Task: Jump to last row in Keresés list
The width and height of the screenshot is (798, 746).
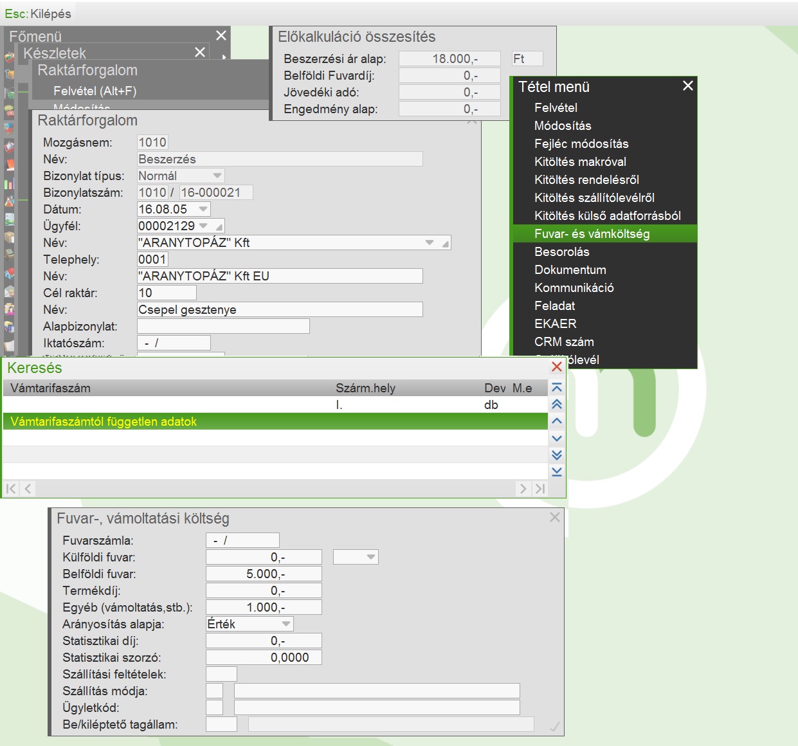Action: point(557,472)
